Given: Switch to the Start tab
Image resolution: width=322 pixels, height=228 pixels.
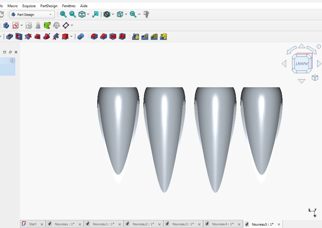Looking at the screenshot, I should 32,224.
